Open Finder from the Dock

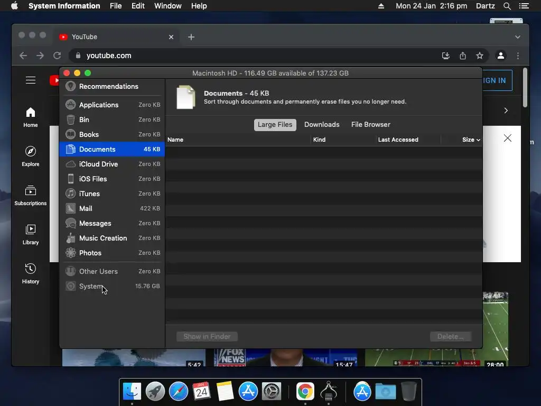[x=132, y=392]
